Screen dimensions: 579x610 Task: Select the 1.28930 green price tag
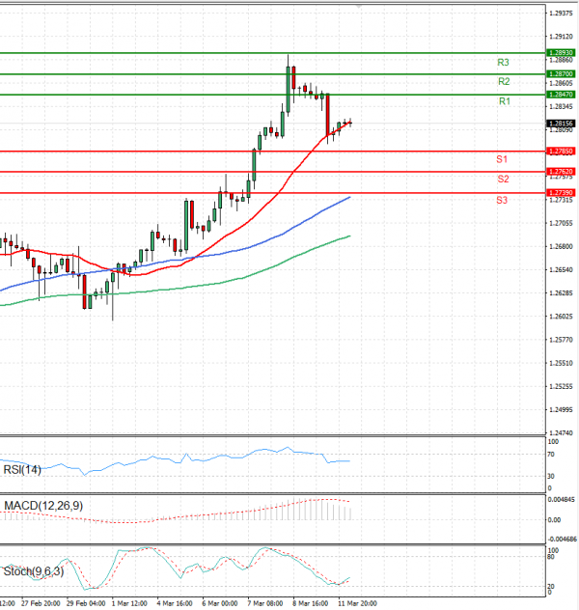tap(561, 52)
